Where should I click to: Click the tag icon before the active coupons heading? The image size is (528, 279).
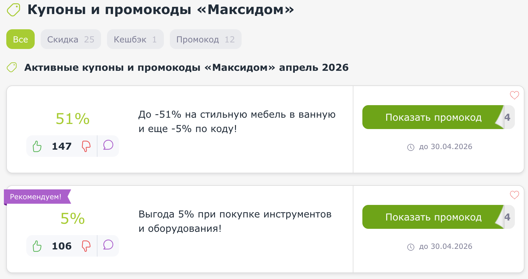click(12, 67)
